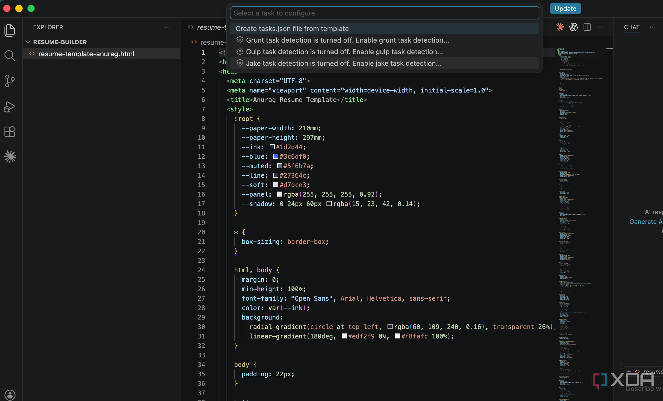This screenshot has width=663, height=401.
Task: Click the --muted #5f6b7a color swatch
Action: pyautogui.click(x=280, y=166)
